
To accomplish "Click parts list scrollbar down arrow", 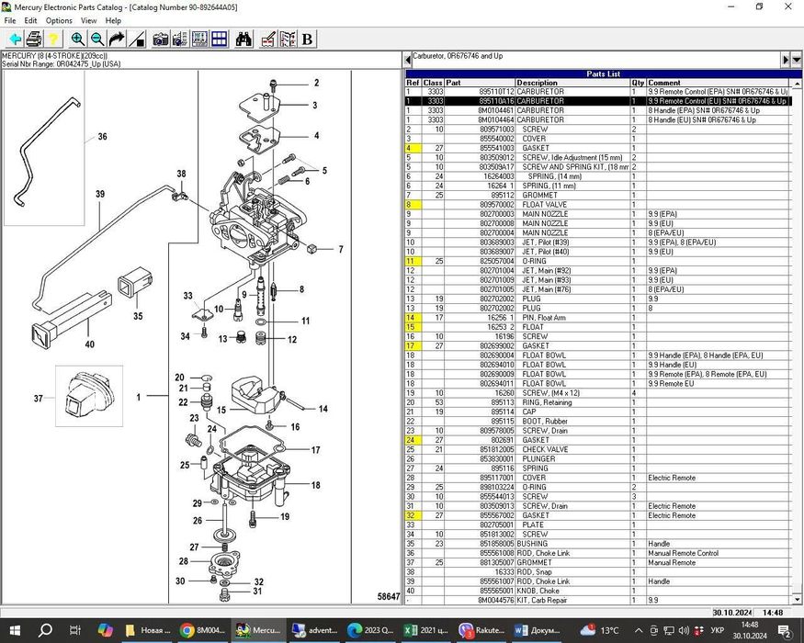I will (797, 599).
